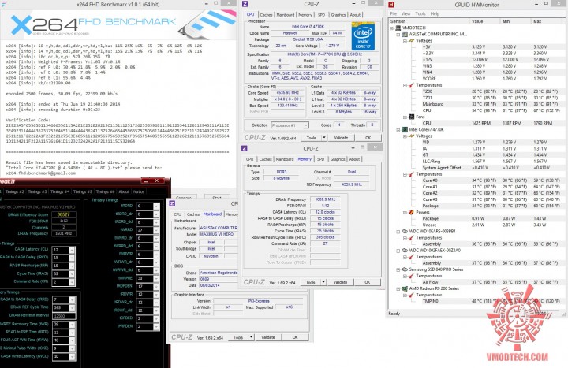The height and width of the screenshot is (368, 568).
Task: Click the Temperatures icon under Samsung SSD 840 PRO
Action: point(411,276)
